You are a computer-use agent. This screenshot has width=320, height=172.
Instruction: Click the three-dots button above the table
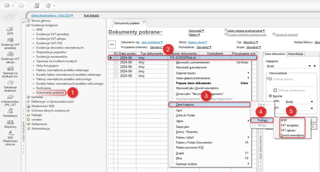coord(112,44)
